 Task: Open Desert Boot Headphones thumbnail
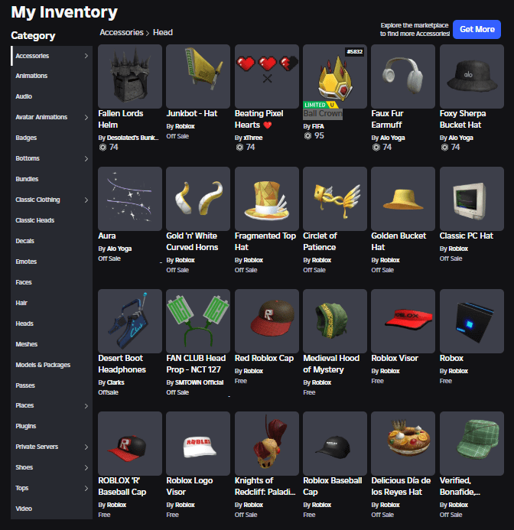[x=130, y=321]
